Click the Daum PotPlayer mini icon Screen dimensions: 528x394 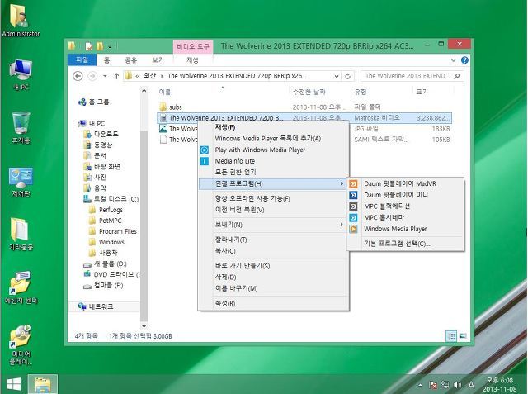[x=353, y=195]
